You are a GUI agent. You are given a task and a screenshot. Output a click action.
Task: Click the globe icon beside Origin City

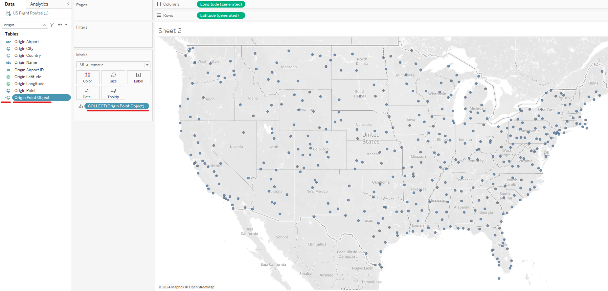(9, 49)
